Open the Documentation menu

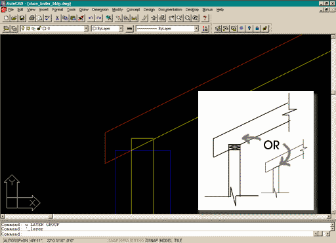pos(170,10)
